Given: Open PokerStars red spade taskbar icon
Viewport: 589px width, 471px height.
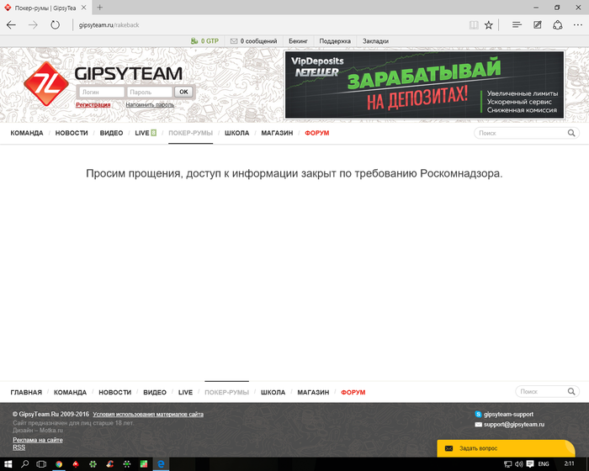Looking at the screenshot, I should coord(76,464).
